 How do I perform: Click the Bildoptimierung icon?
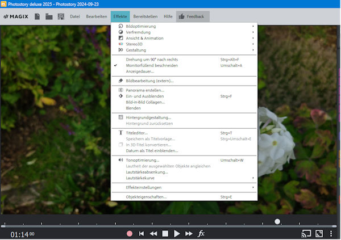120,26
